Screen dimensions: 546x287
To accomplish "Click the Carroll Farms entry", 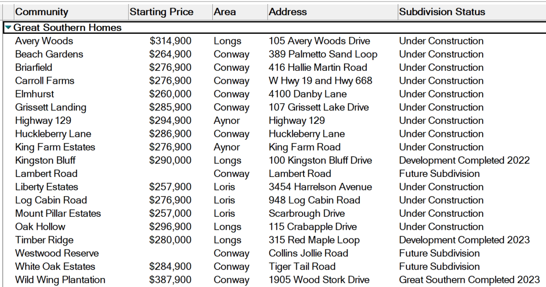I will pyautogui.click(x=45, y=81).
